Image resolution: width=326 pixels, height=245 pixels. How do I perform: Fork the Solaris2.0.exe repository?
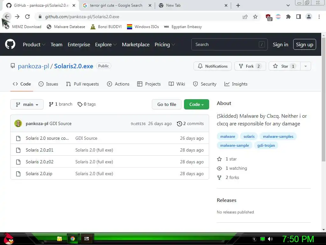tap(250, 66)
